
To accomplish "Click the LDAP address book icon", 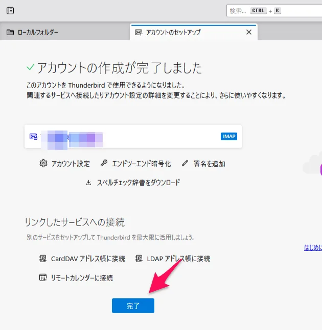I will pos(139,259).
